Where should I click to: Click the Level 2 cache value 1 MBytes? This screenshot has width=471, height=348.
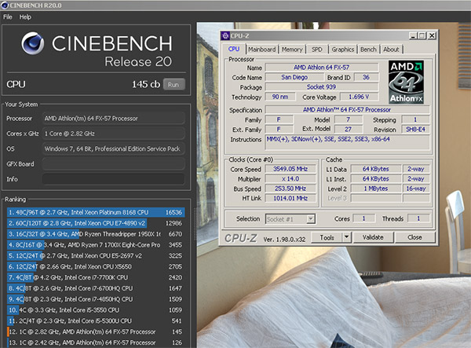pos(376,189)
